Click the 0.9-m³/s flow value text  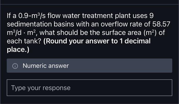pos(28,16)
